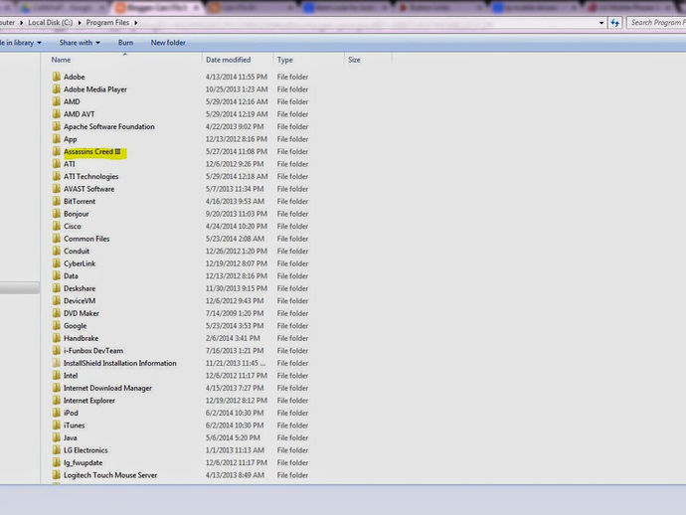Screen dimensions: 686x515
Task: Click the New folder button
Action: pos(168,43)
